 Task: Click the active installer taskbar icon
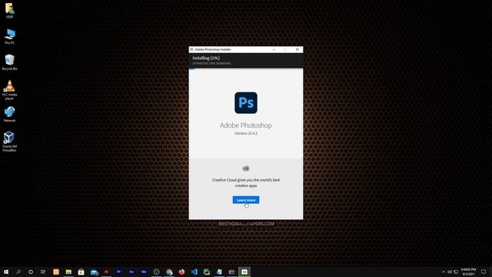(244, 272)
